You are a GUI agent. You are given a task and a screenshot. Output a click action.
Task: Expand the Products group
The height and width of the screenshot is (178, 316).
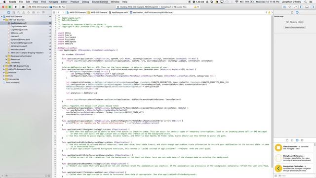(4, 73)
